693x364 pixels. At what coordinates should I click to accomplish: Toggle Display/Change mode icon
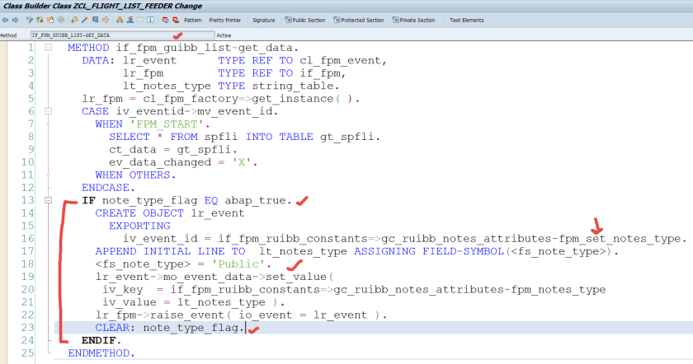pos(30,18)
